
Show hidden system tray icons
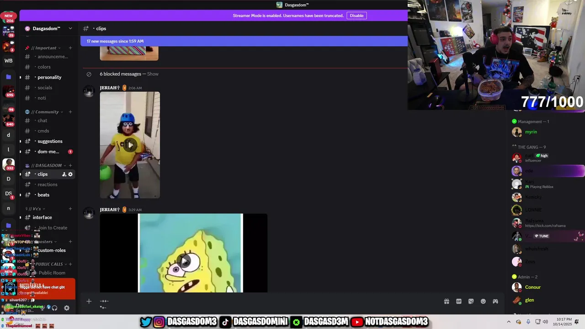click(x=509, y=322)
